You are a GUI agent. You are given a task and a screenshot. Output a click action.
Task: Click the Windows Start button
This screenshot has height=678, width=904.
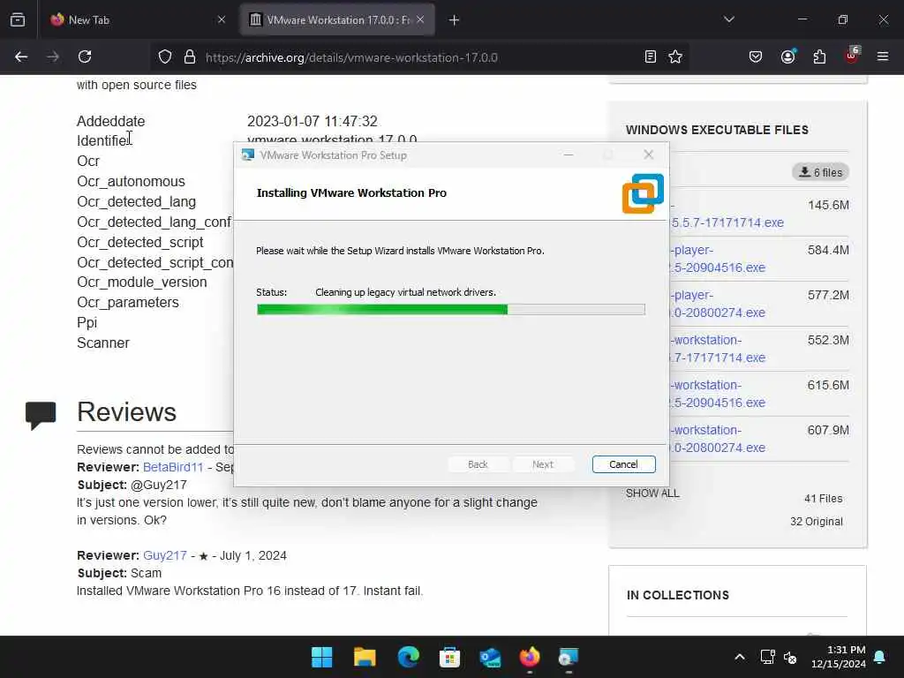[321, 657]
